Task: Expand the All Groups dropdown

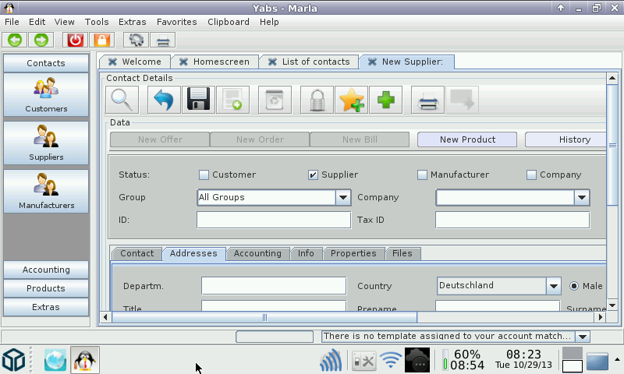Action: point(343,198)
